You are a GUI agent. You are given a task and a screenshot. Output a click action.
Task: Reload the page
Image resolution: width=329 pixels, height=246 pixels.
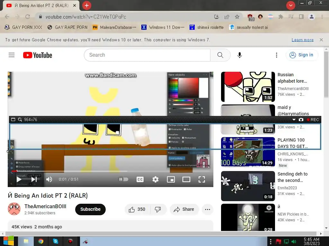tap(28, 17)
